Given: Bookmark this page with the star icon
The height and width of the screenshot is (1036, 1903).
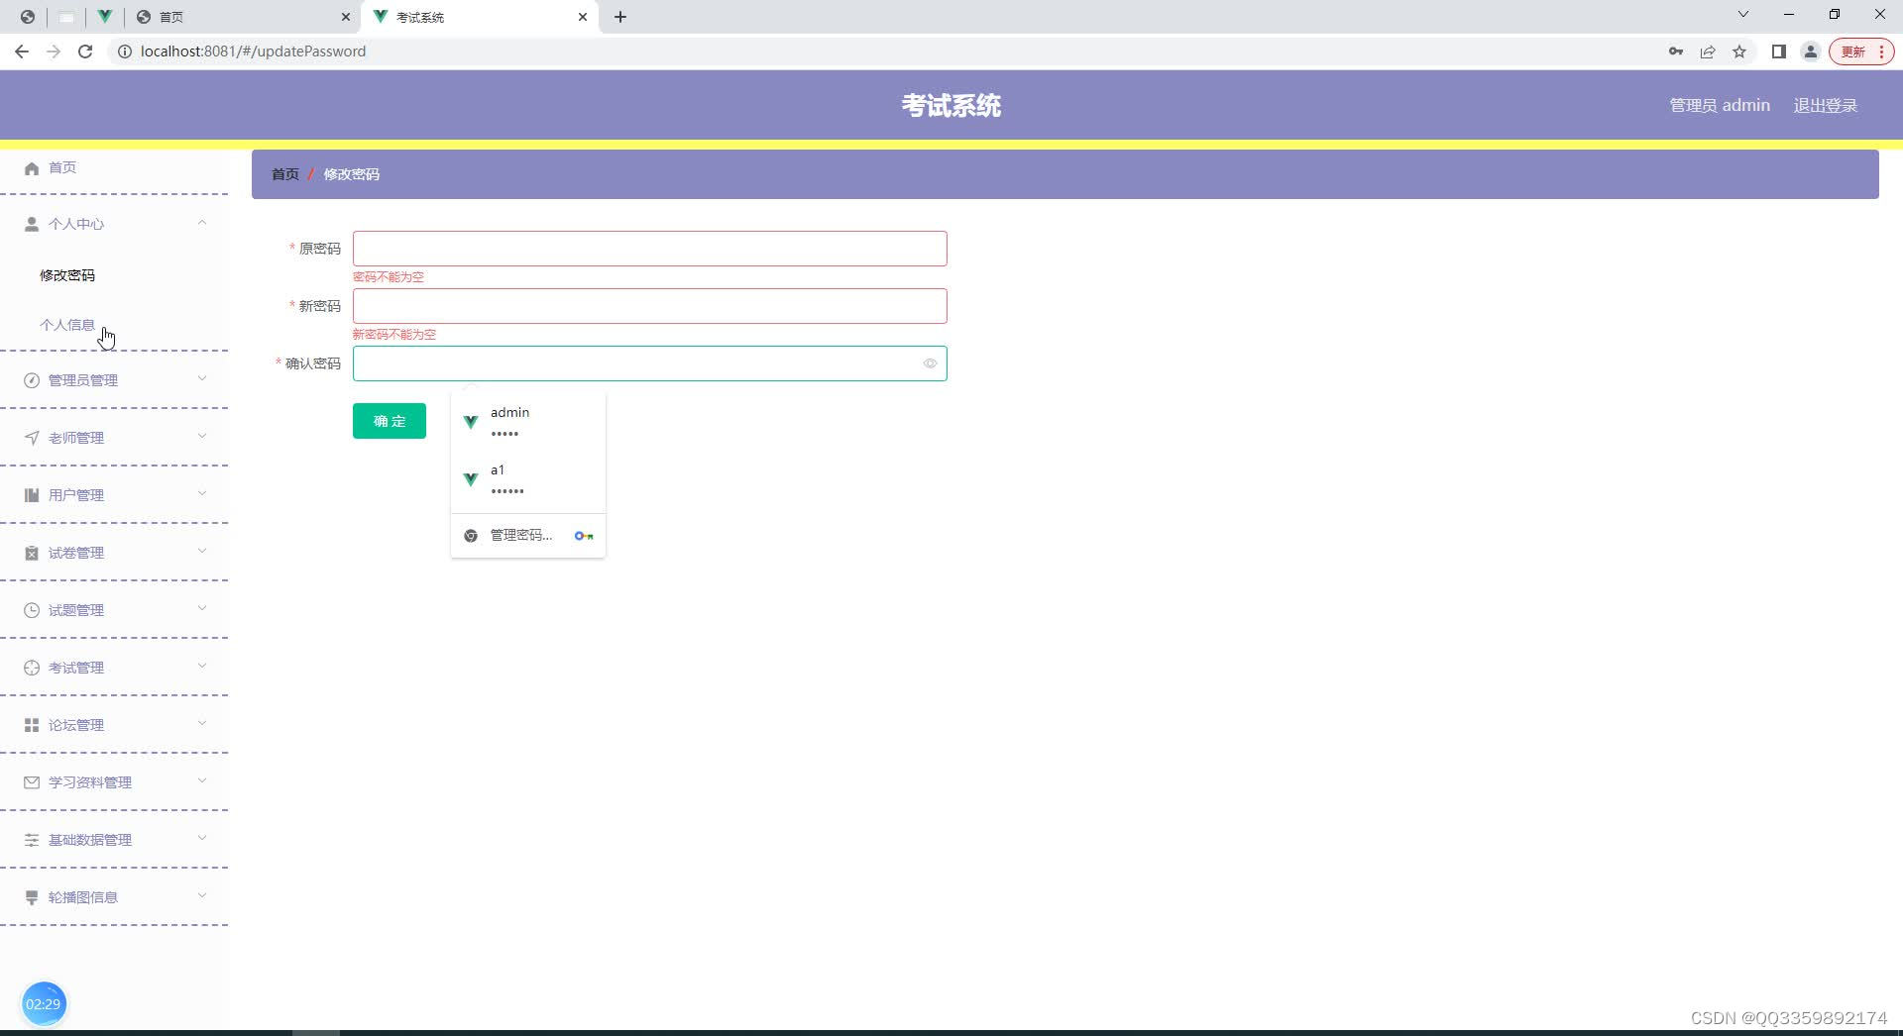Looking at the screenshot, I should pos(1739,52).
